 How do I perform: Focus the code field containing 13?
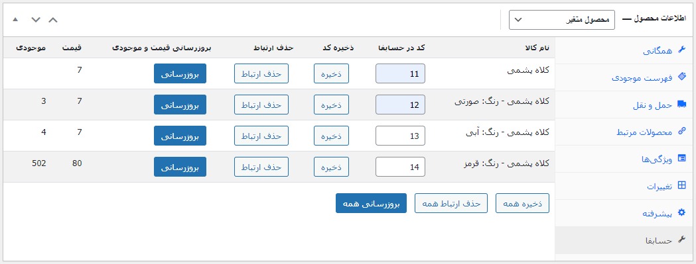400,136
